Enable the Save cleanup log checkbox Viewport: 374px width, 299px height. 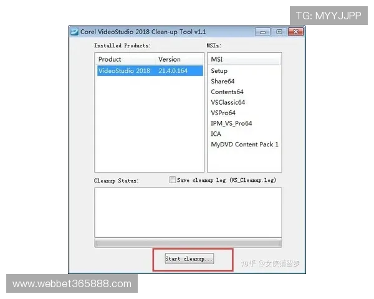(173, 180)
